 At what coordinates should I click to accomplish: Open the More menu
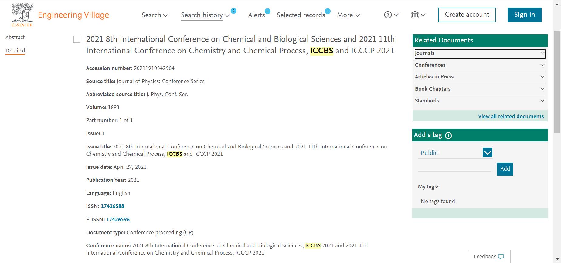point(348,15)
